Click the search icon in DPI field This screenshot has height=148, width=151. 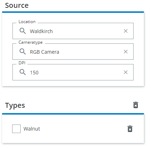point(22,72)
